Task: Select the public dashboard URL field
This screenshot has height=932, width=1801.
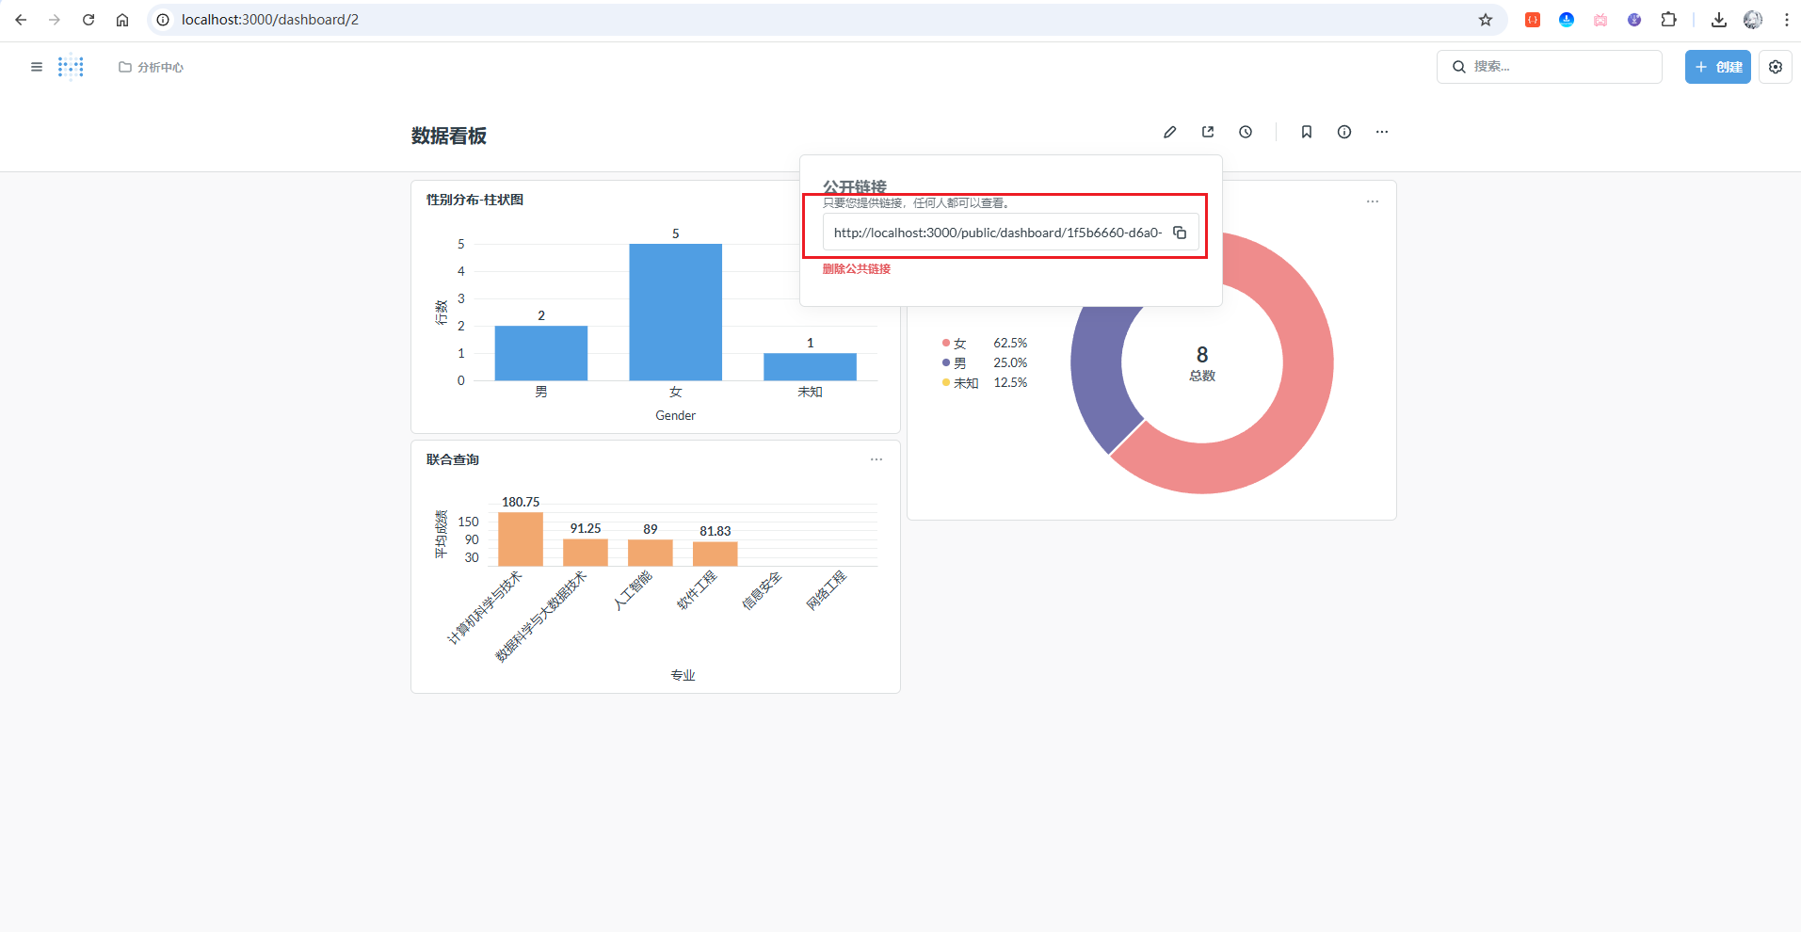Action: tap(996, 233)
